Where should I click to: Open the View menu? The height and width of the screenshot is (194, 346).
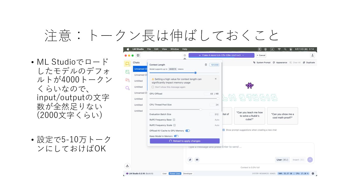pyautogui.click(x=164, y=49)
